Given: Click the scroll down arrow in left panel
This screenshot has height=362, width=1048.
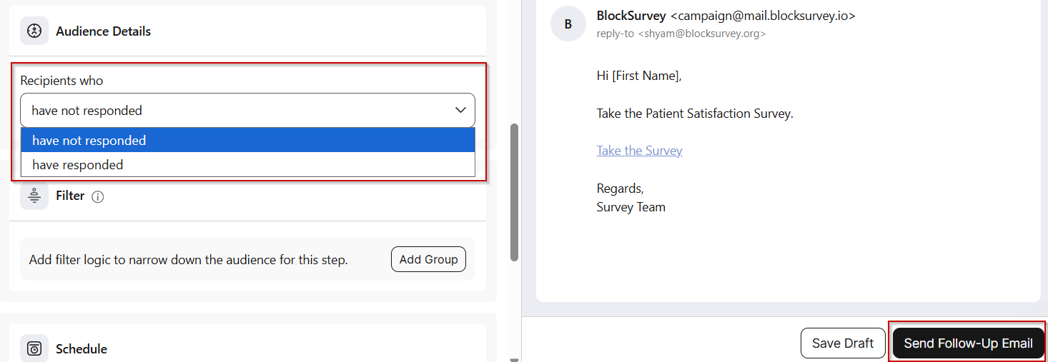Looking at the screenshot, I should tap(514, 360).
